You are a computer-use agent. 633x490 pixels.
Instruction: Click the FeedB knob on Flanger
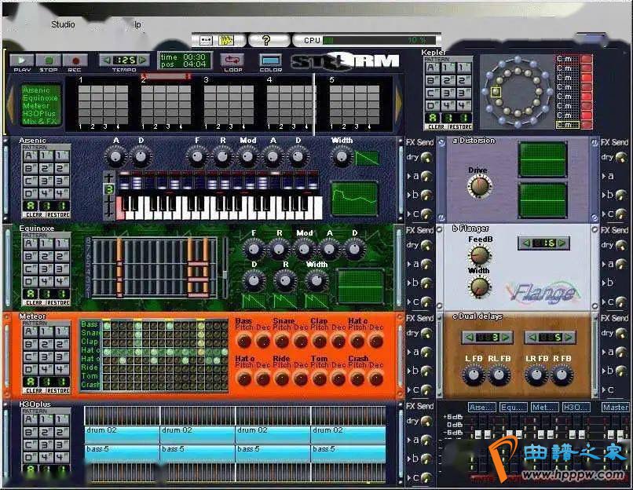[478, 255]
